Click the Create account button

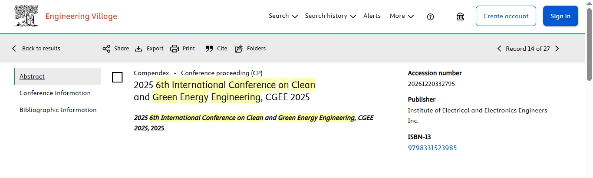506,16
